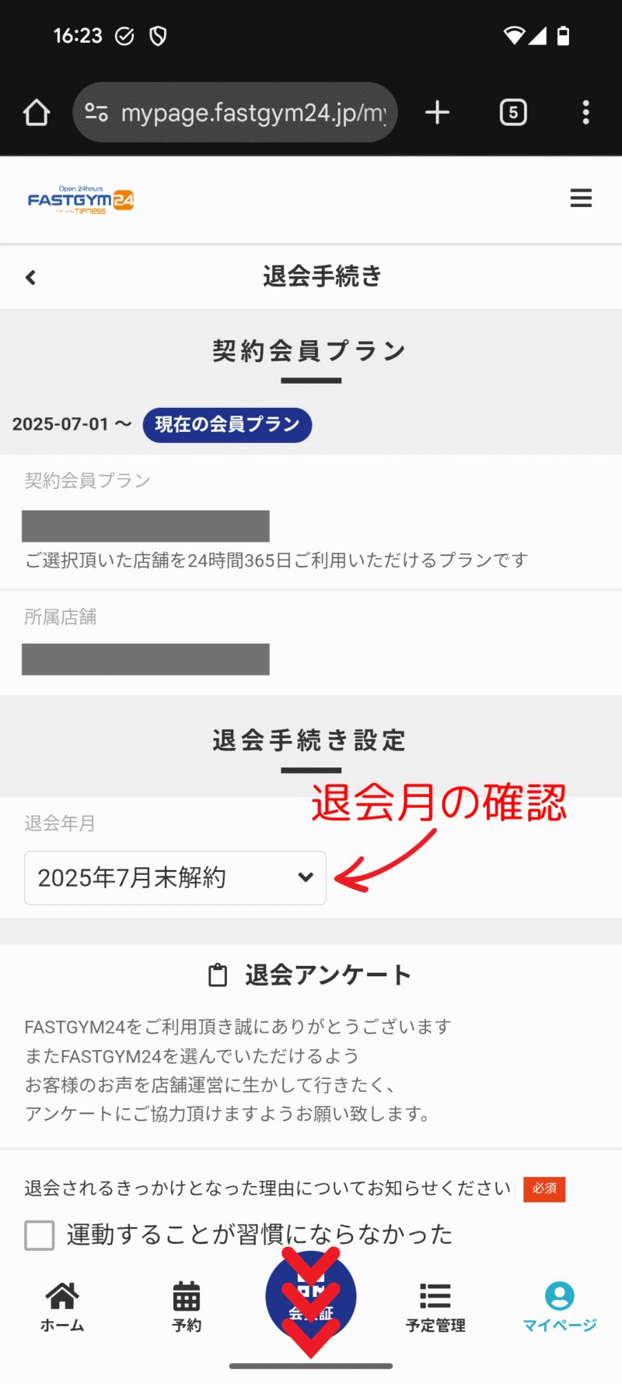Tap the site settings icon in address bar

pyautogui.click(x=96, y=113)
